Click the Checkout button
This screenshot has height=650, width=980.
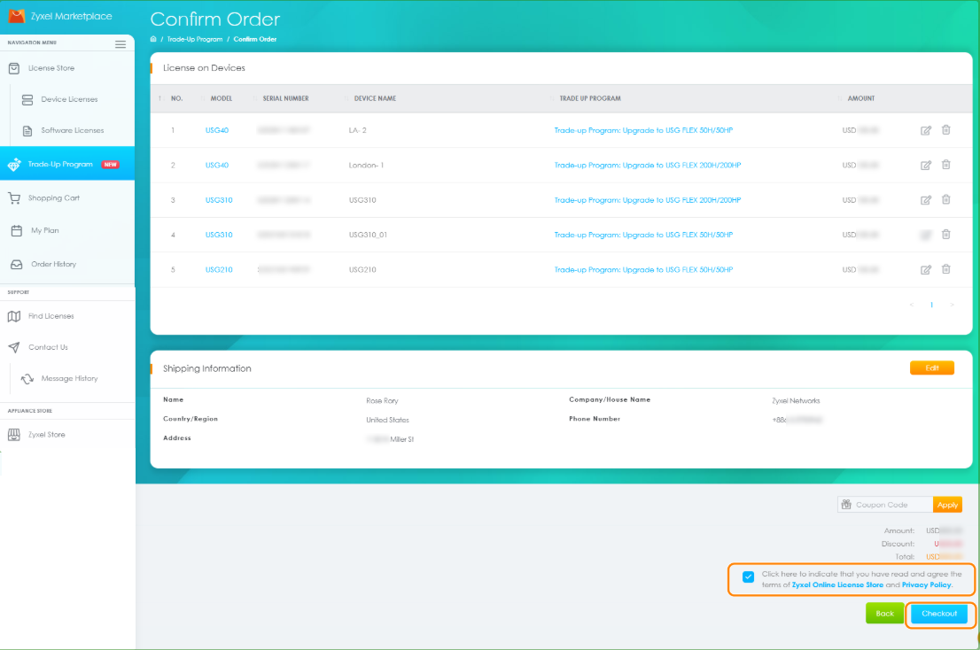pos(939,614)
